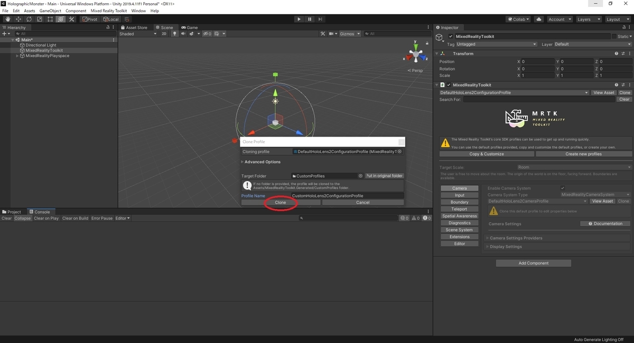Toggle Clear on Play in Console
Image resolution: width=634 pixels, height=343 pixels.
coord(46,218)
